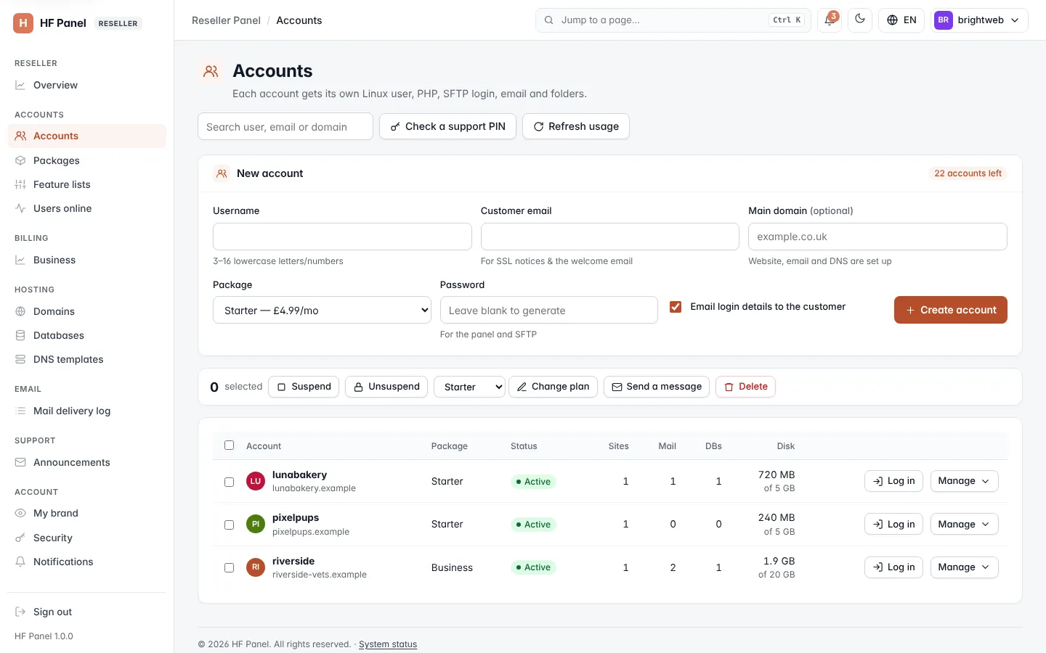Open language selector globe EN
The width and height of the screenshot is (1046, 653).
901,20
